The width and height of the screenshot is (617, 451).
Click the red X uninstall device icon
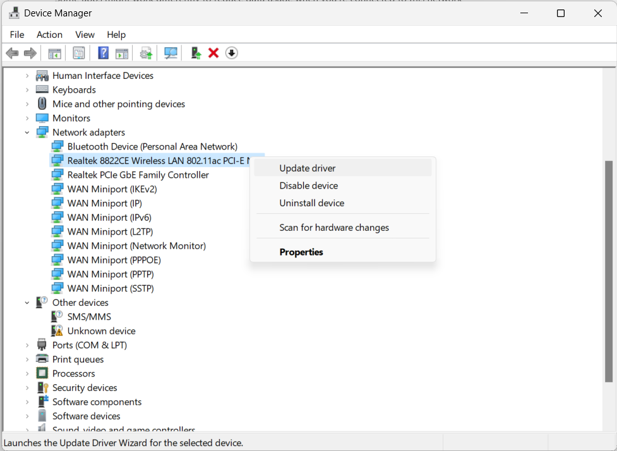click(213, 53)
